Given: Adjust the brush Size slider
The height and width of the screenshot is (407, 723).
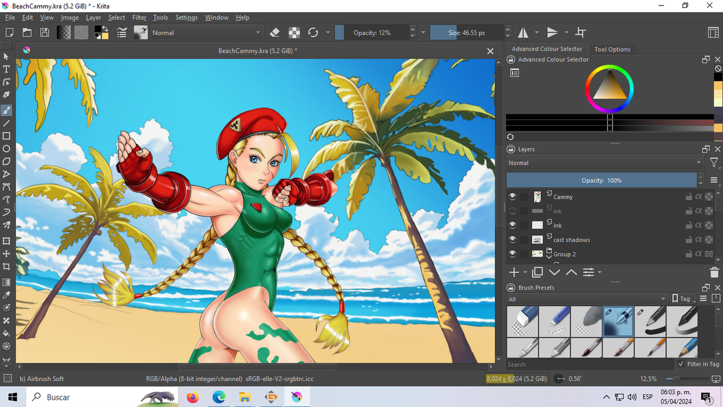Looking at the screenshot, I should (x=467, y=33).
